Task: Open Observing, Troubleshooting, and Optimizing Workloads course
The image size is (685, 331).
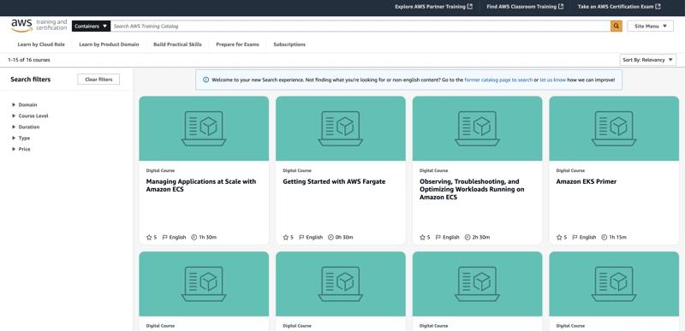Action: (472, 189)
